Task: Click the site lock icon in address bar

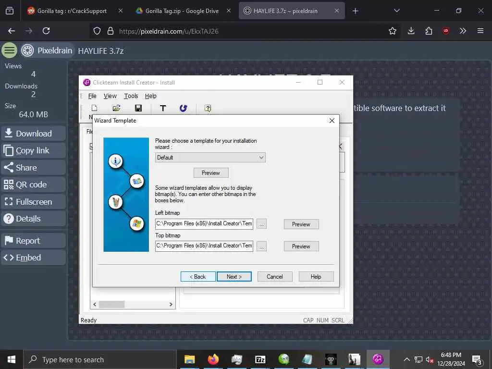Action: pyautogui.click(x=110, y=31)
